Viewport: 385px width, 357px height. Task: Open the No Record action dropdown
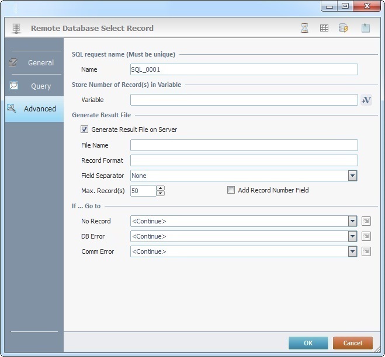point(352,221)
